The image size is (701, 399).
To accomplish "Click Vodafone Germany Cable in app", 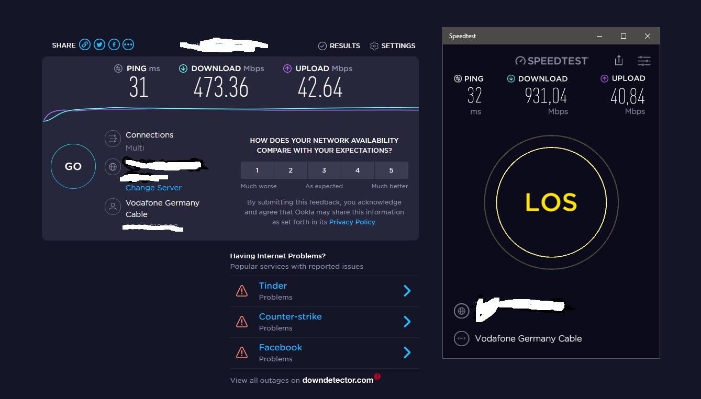I will [528, 338].
